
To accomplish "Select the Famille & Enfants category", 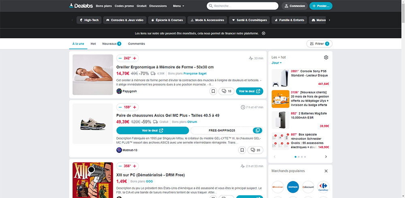I will 289,20.
